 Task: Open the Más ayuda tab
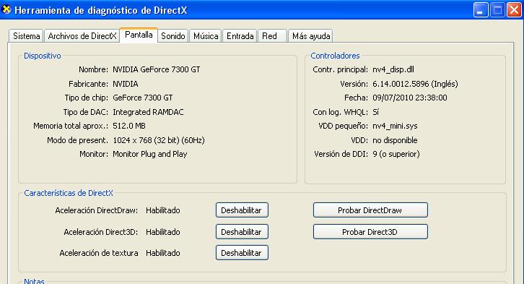point(311,36)
